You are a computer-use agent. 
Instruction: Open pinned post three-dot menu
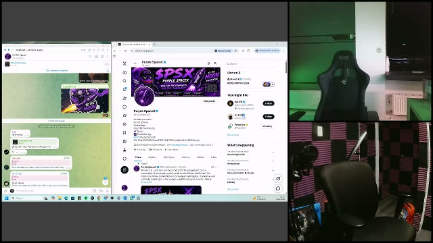click(x=217, y=167)
